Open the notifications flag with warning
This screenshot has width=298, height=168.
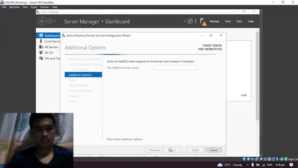[203, 22]
